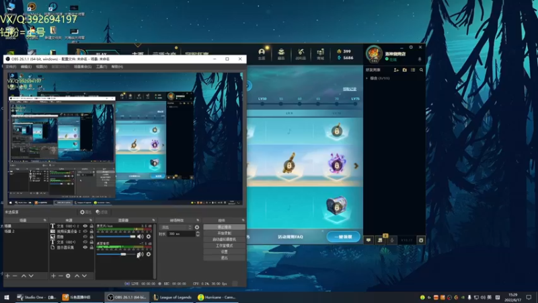Click right arrow to next rewards page
Screen dimensions: 538x303
coord(356,166)
